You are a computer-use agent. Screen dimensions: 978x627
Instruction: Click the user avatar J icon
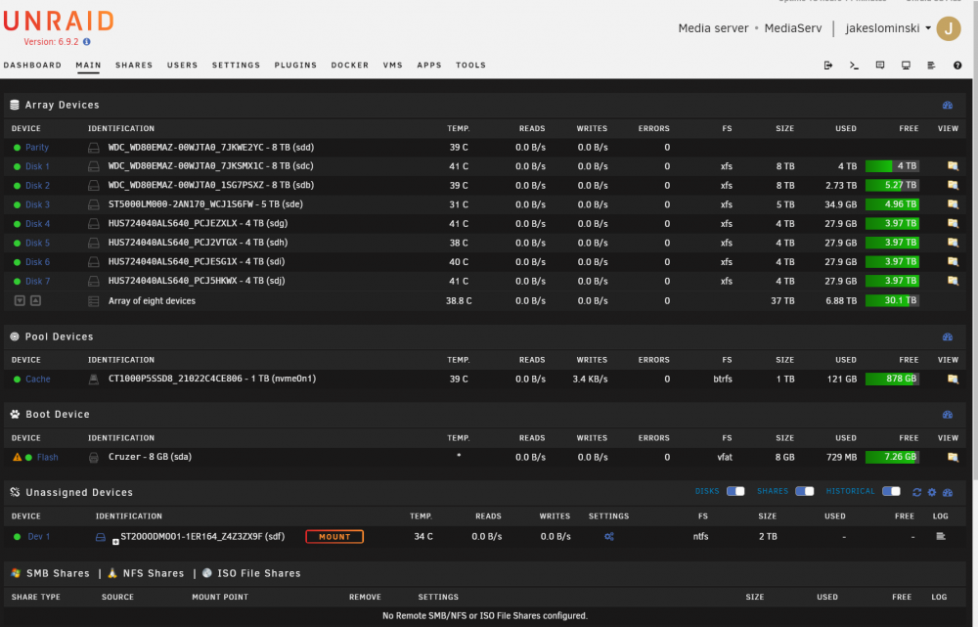(948, 28)
